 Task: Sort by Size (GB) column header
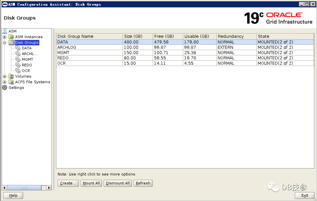pos(138,36)
